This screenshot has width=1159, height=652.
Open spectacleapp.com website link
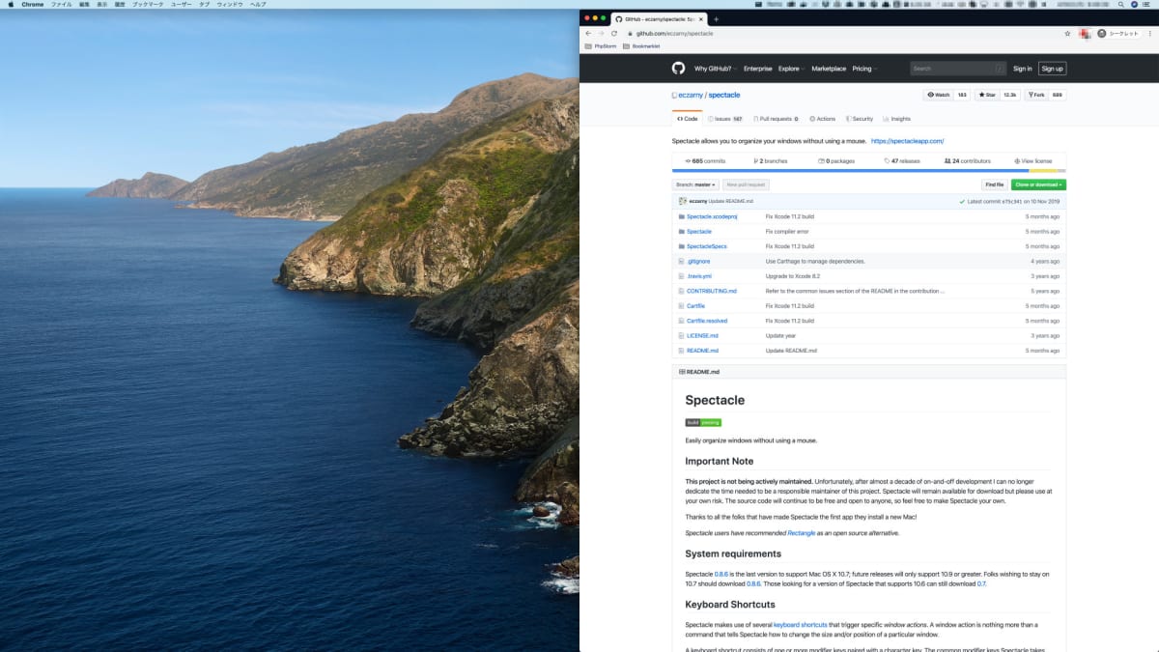[907, 141]
